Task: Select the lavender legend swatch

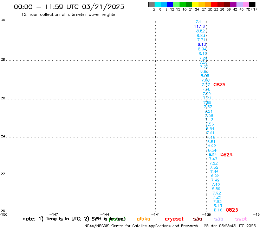Action: pos(239,4)
